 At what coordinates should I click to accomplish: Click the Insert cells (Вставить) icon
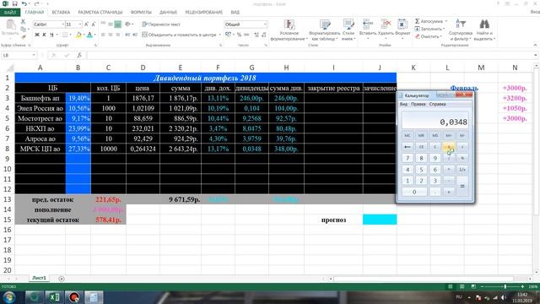point(368,24)
